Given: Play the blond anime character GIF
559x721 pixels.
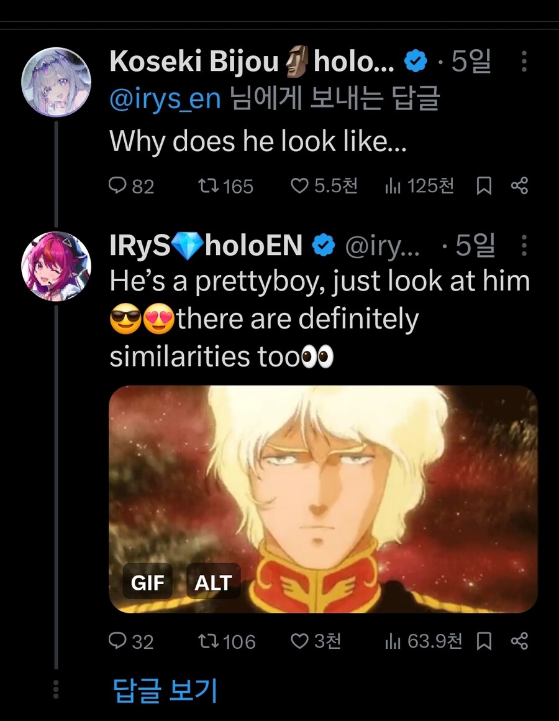Looking at the screenshot, I should pyautogui.click(x=323, y=499).
